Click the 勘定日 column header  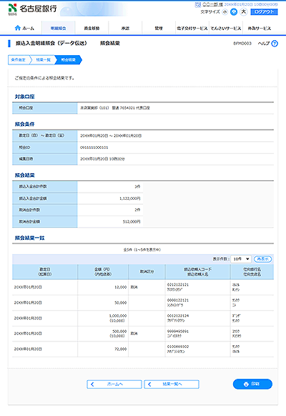[x=45, y=271]
